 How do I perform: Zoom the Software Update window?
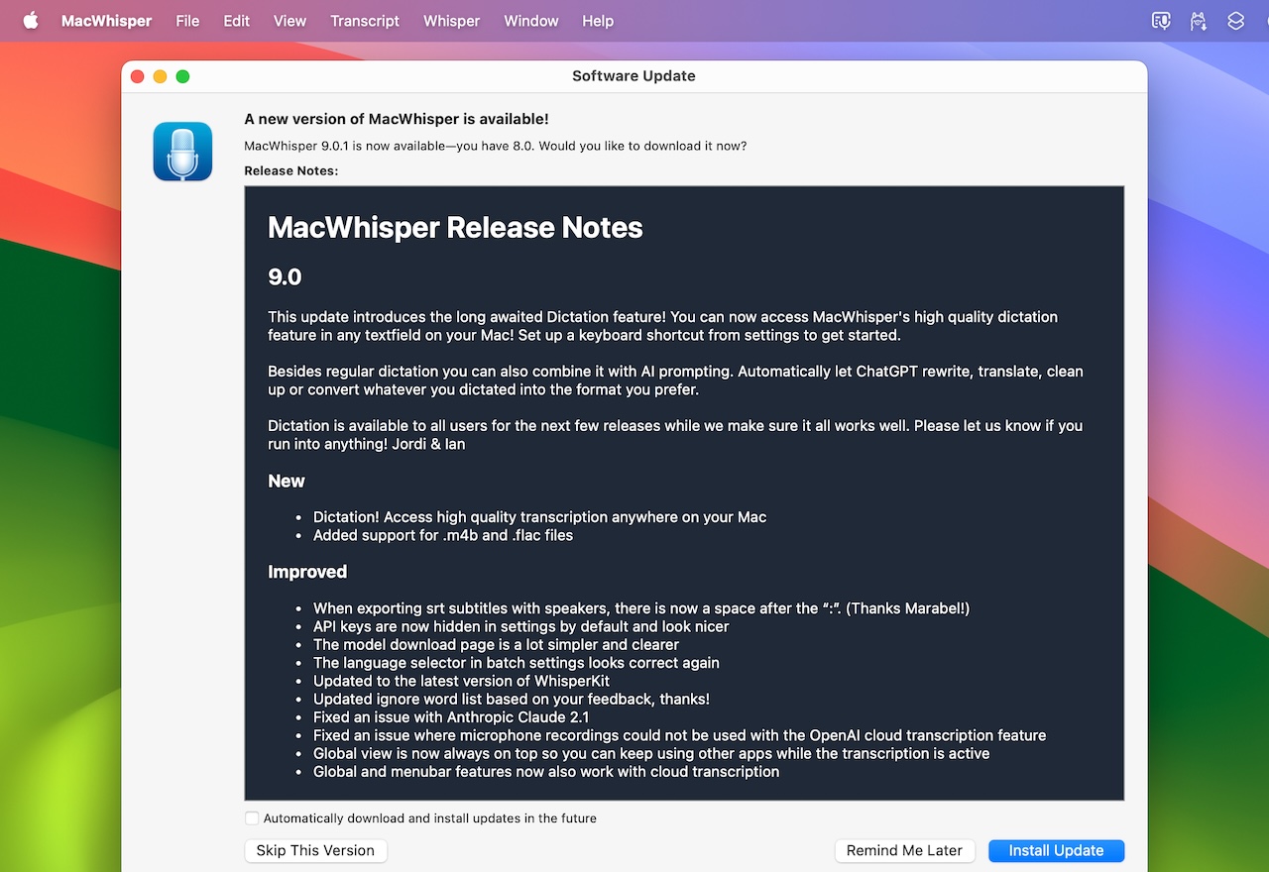[x=182, y=76]
